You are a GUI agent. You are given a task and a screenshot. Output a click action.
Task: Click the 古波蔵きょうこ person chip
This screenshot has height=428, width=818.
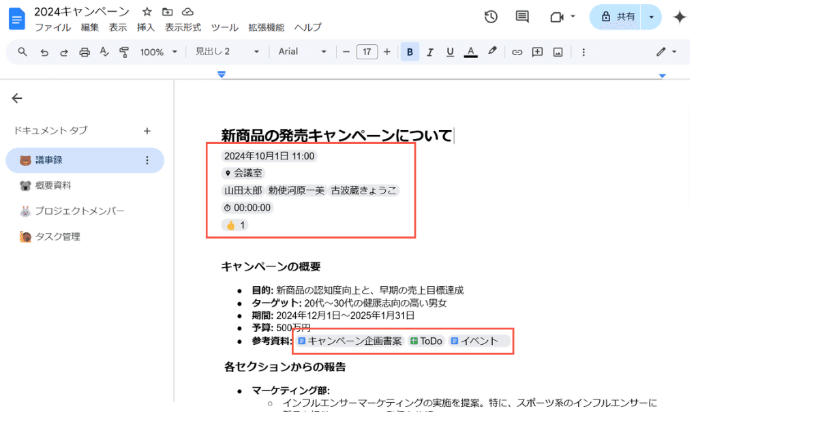[x=363, y=190]
